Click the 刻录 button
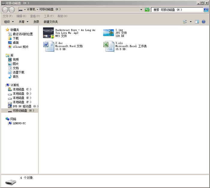210x188 pixels. (36, 22)
